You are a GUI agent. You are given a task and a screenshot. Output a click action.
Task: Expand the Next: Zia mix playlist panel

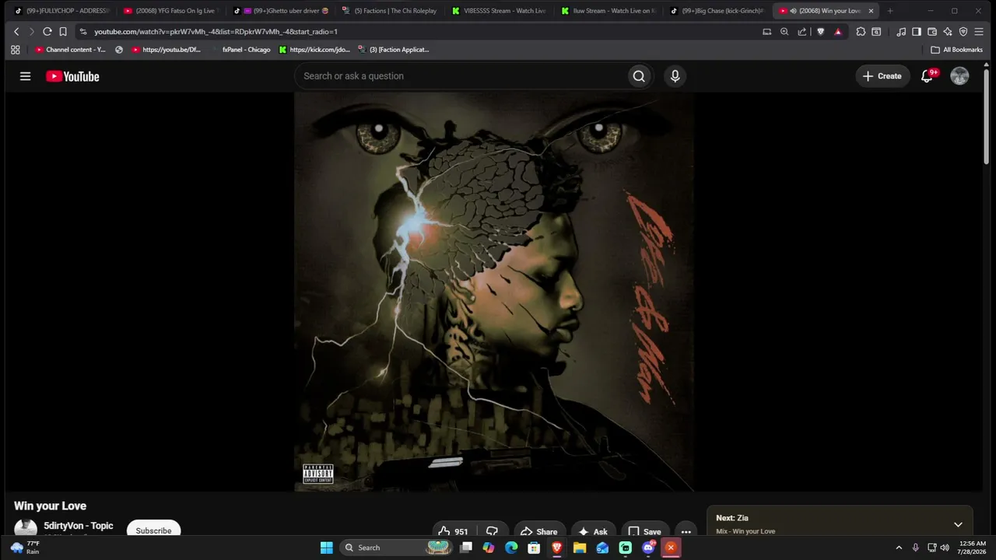(x=958, y=525)
